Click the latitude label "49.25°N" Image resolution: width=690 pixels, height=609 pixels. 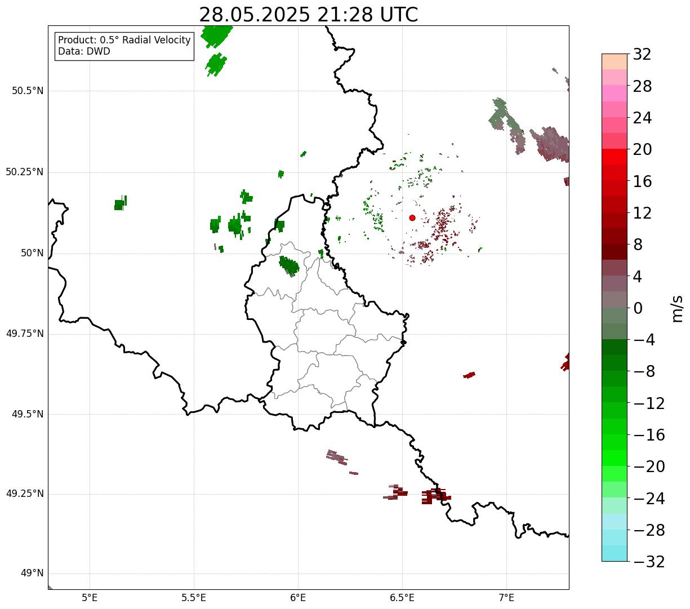pos(24,494)
